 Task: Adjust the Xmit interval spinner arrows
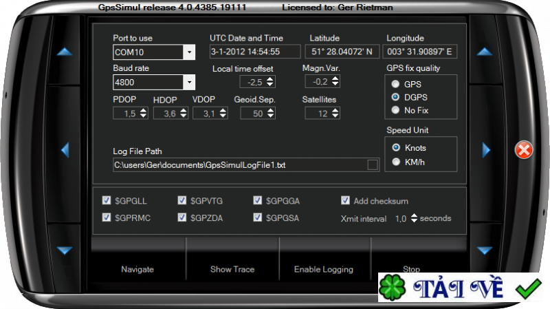[x=414, y=218]
